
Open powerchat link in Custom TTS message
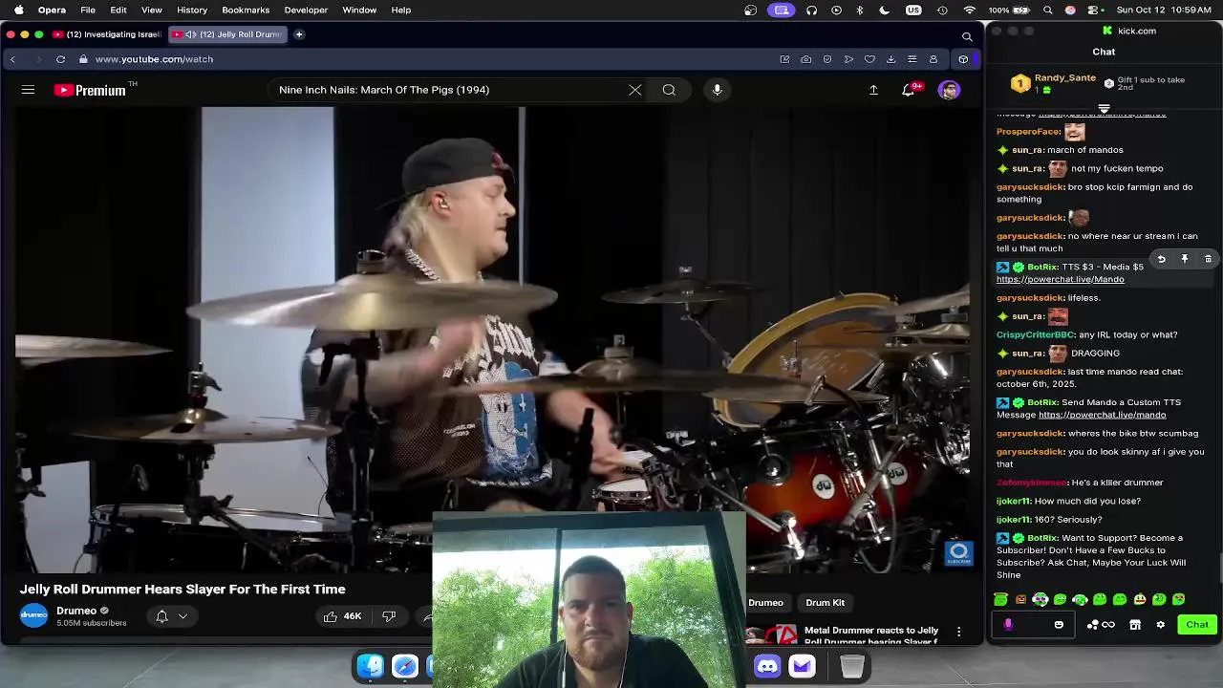point(1102,415)
